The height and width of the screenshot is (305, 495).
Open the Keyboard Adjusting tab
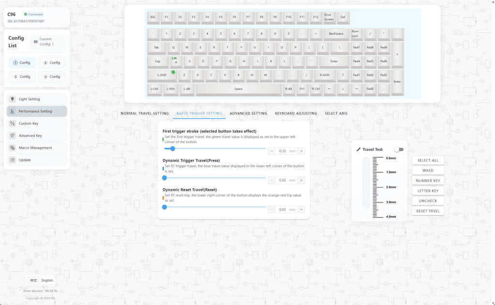(296, 114)
